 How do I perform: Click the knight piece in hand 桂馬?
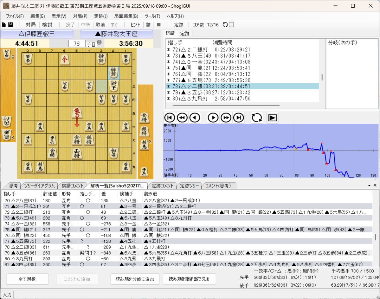(x=145, y=145)
